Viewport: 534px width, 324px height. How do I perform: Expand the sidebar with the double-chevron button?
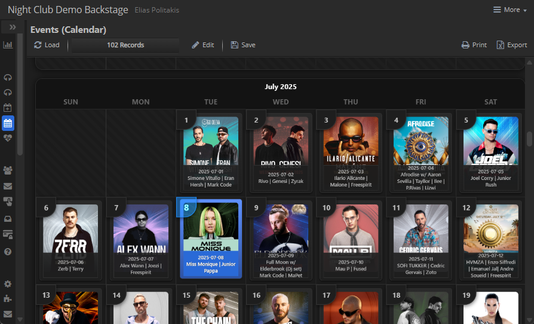click(x=12, y=27)
